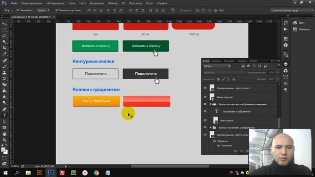Hide the Кнопка посмотреть изображение наведение group
315x177 pixels.
(205, 104)
